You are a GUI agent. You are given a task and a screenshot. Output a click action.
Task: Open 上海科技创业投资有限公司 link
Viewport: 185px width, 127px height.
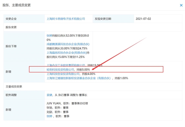(x=63, y=74)
